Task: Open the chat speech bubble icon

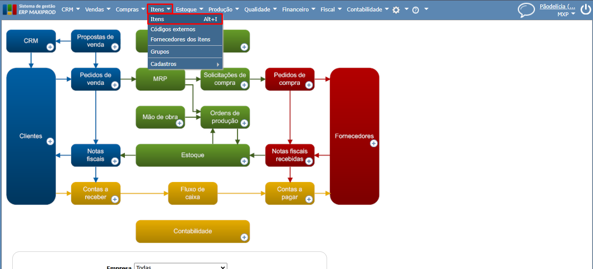Action: click(526, 10)
